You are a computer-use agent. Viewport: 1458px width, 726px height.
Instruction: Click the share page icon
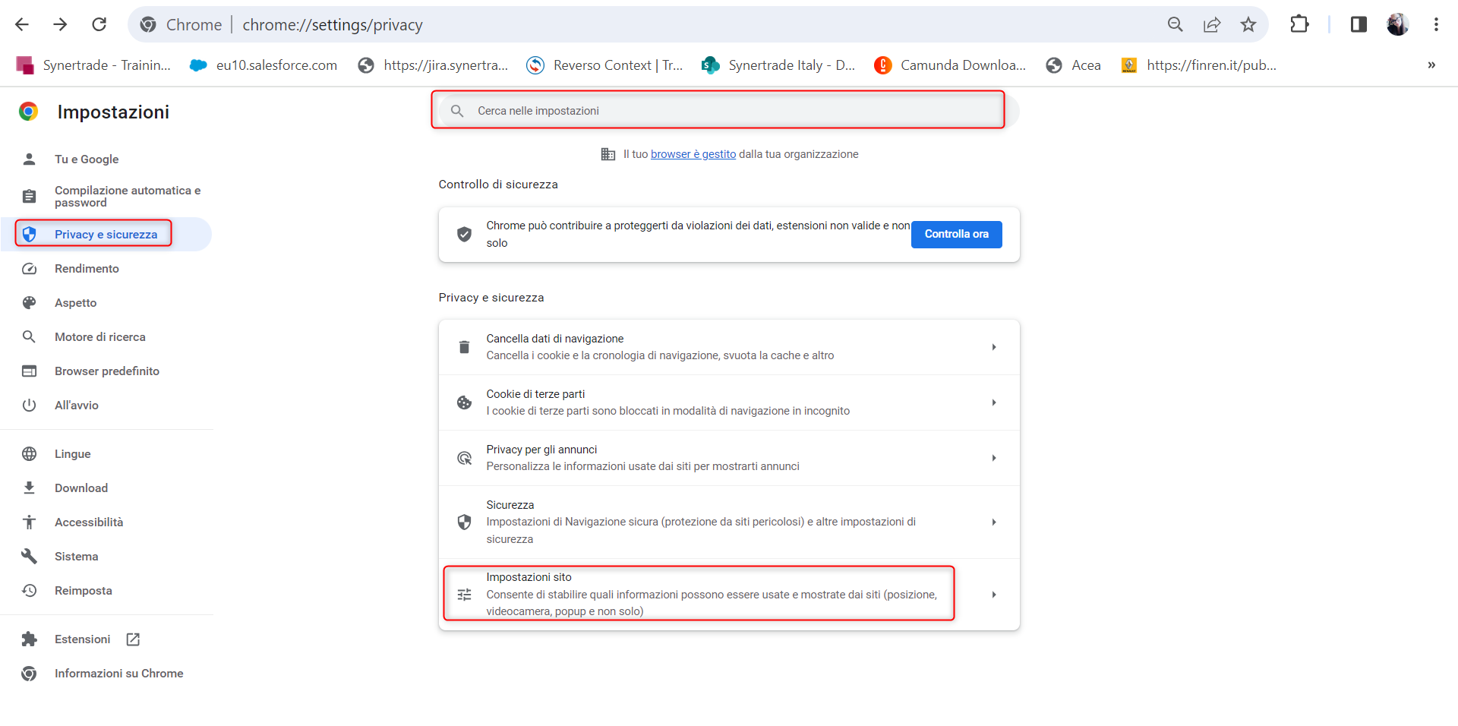(x=1212, y=24)
